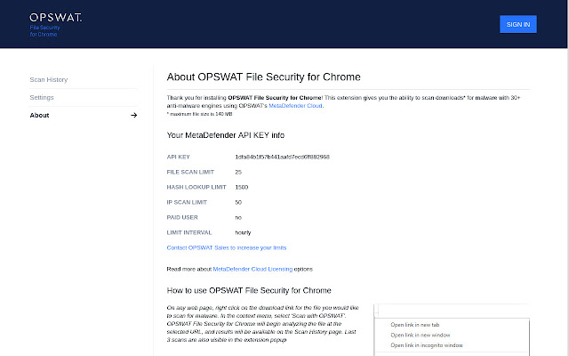Open the Scan History page
The width and height of the screenshot is (569, 356).
[x=49, y=79]
